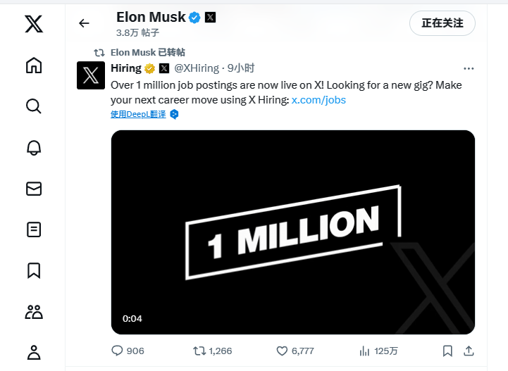This screenshot has width=508, height=371.
Task: Click the DeepL translate link (使用DeepL翻译)
Action: click(138, 114)
